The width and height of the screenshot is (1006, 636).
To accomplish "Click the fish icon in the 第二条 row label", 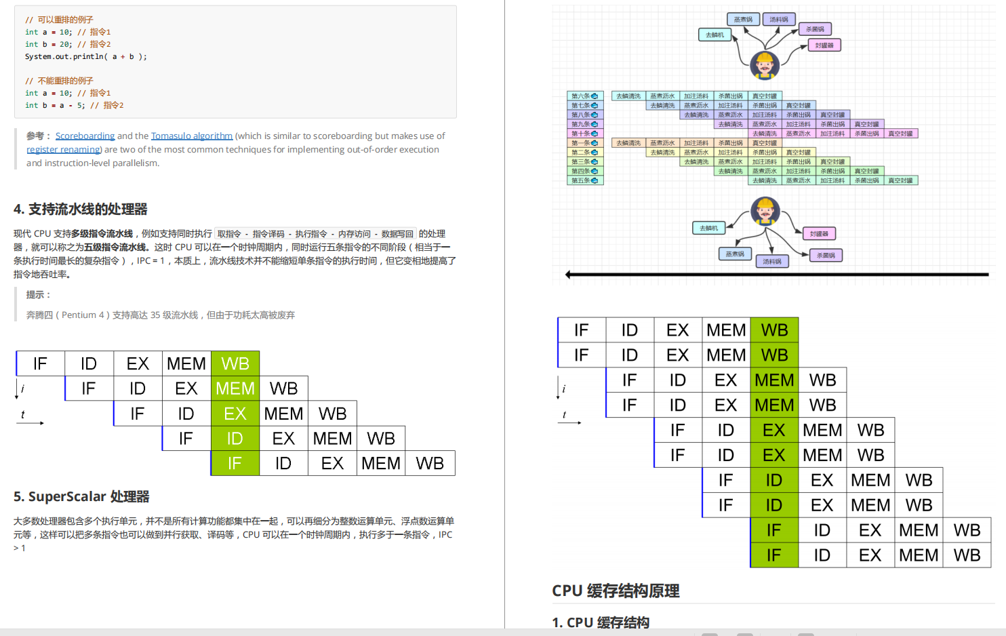I will click(595, 153).
